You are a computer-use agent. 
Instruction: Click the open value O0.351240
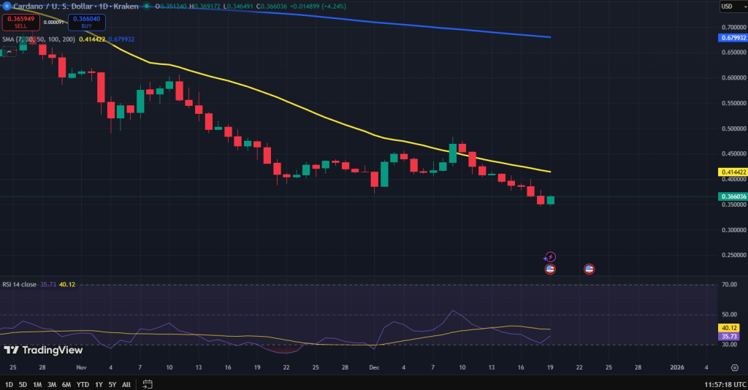[171, 6]
